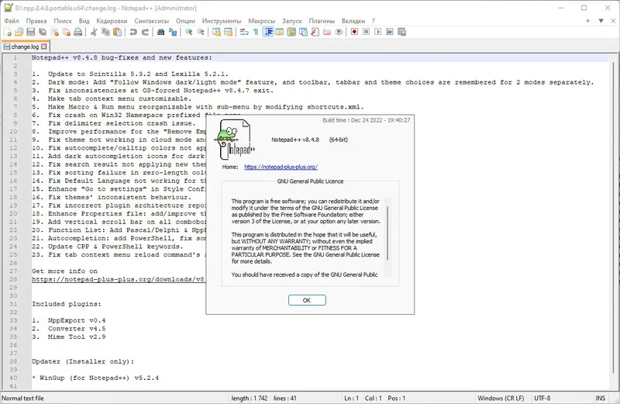Open the user defined language icon
The image size is (620, 404).
(280, 32)
